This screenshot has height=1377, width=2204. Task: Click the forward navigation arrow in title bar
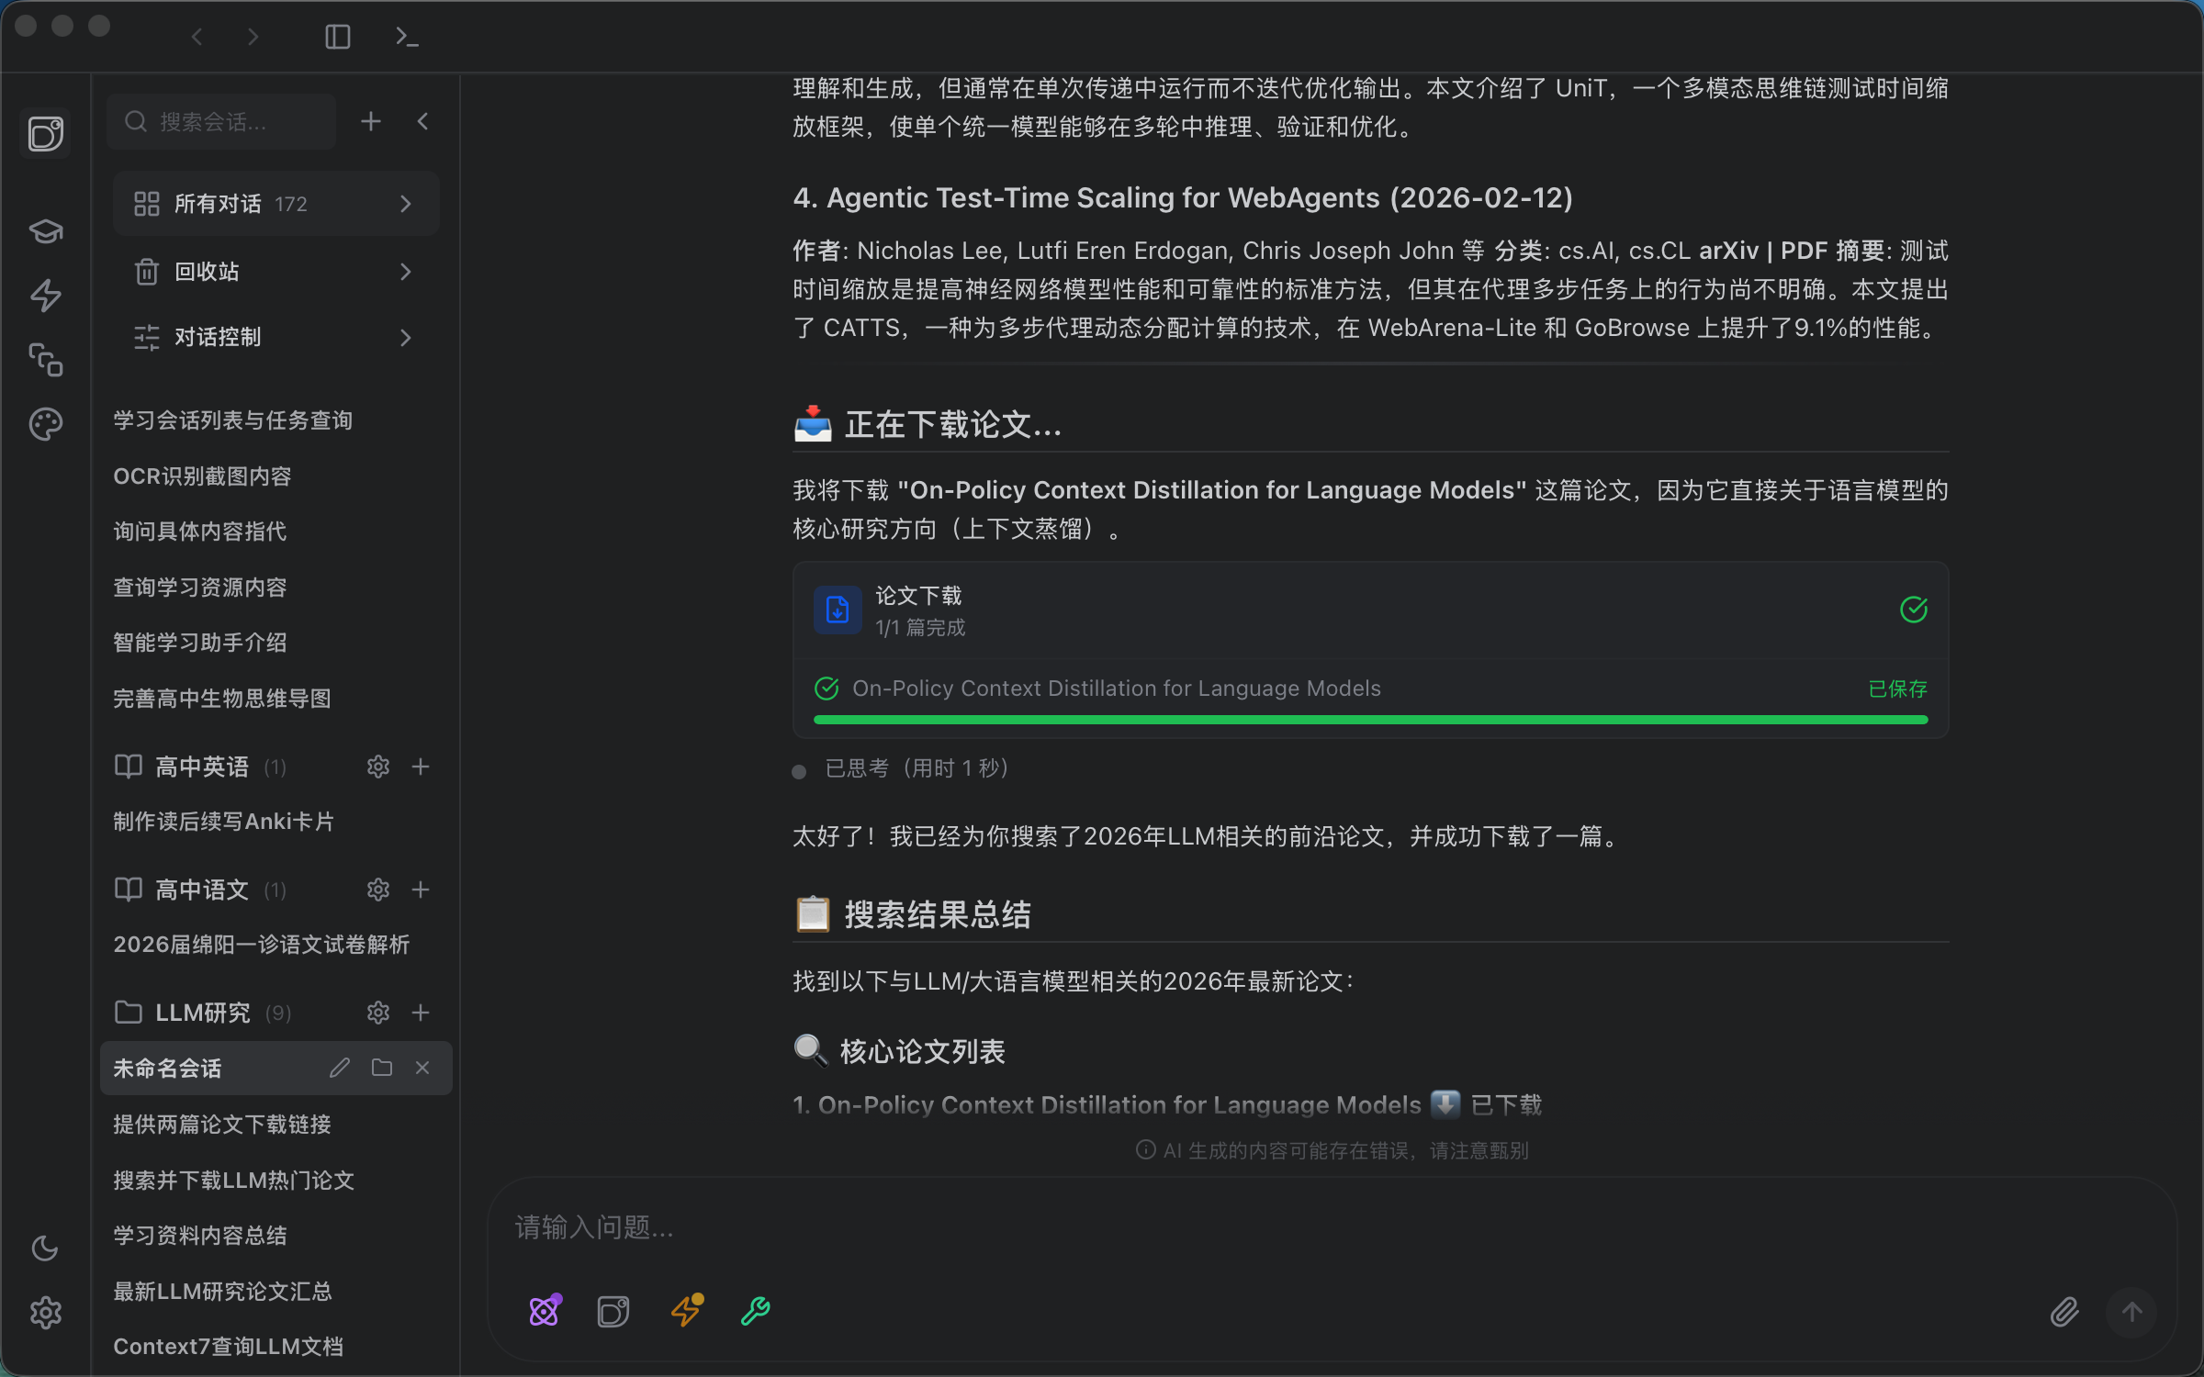coord(253,37)
